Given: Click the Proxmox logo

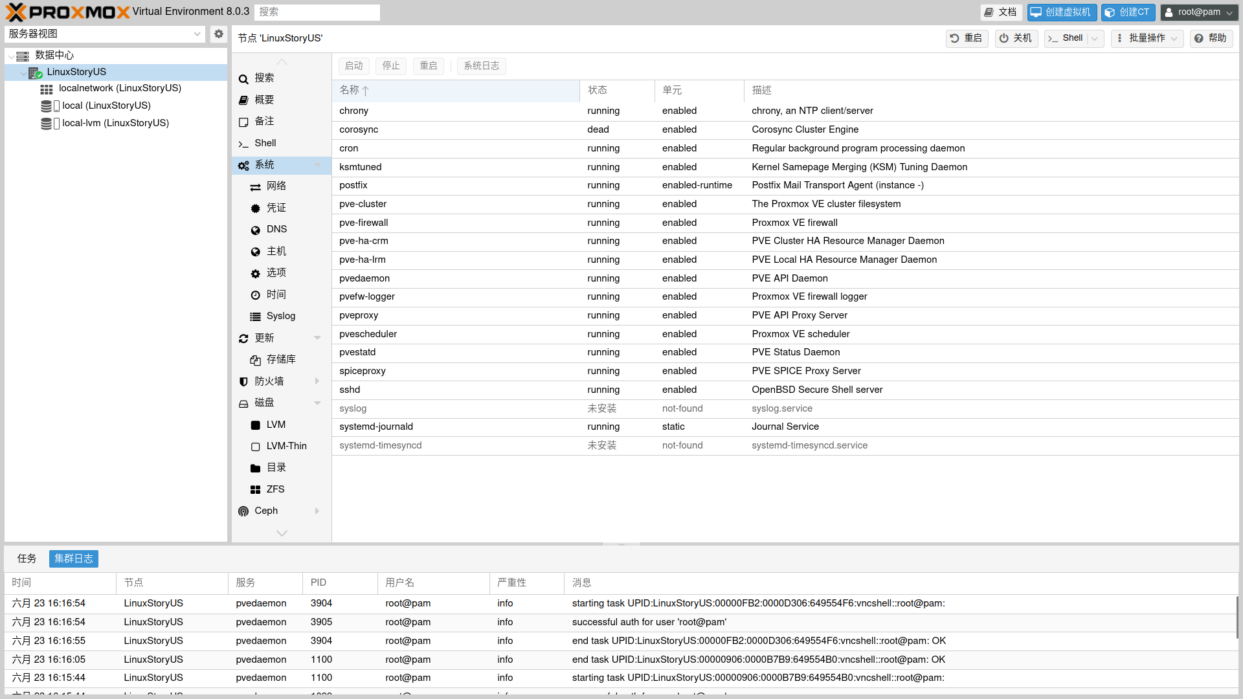Looking at the screenshot, I should tap(68, 12).
